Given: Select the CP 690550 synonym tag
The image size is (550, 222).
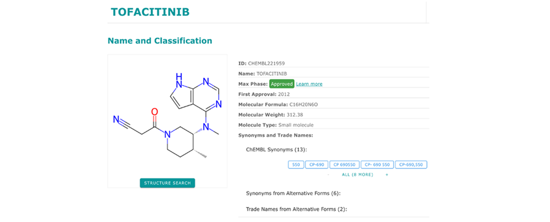Looking at the screenshot, I should 345,165.
